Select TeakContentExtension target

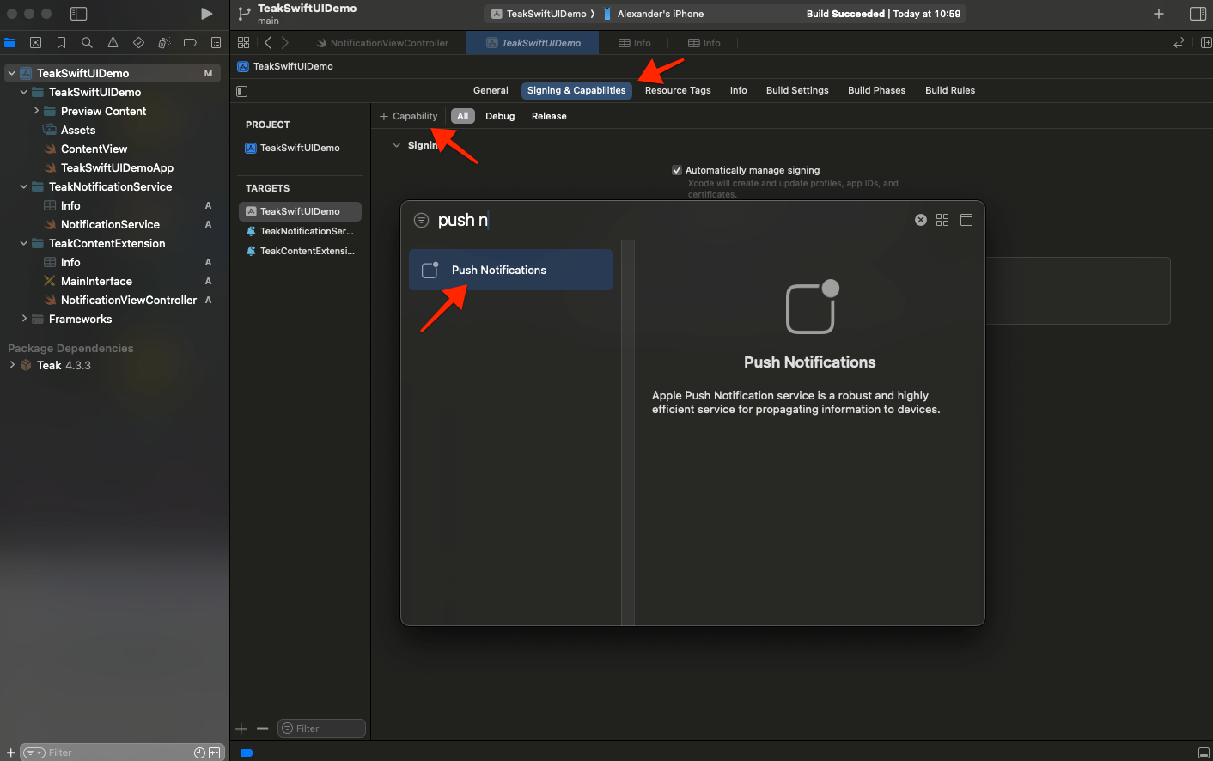[300, 251]
